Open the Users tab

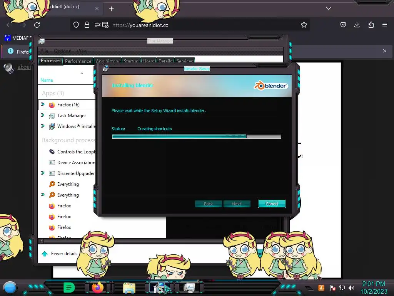pyautogui.click(x=149, y=61)
